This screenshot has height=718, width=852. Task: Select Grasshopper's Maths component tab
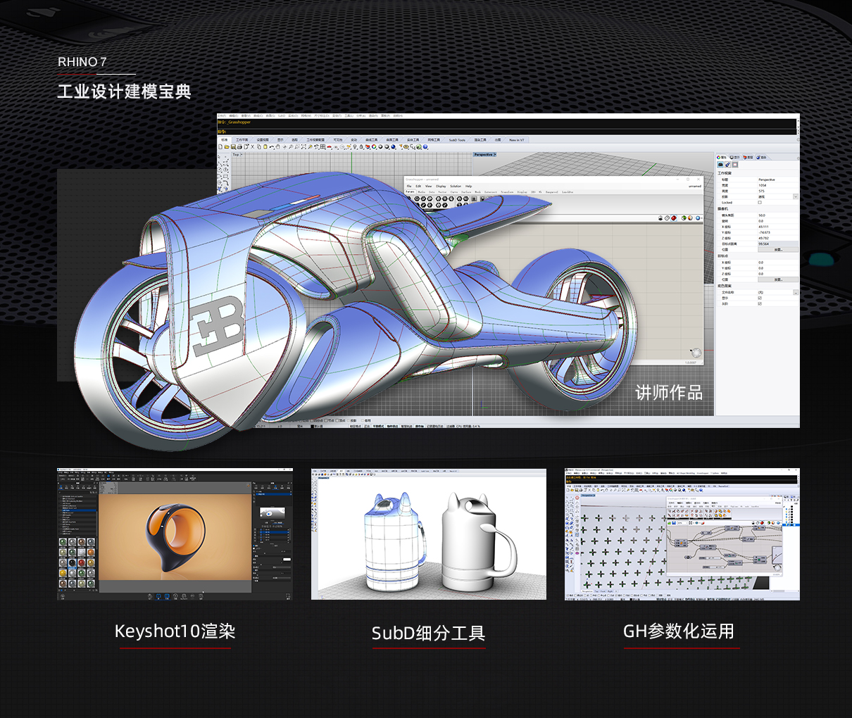(421, 191)
